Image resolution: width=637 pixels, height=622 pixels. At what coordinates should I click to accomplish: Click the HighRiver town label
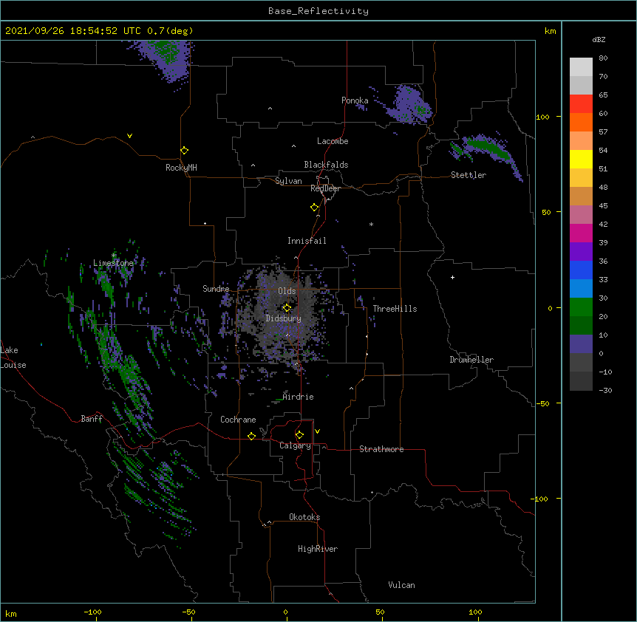coord(318,549)
